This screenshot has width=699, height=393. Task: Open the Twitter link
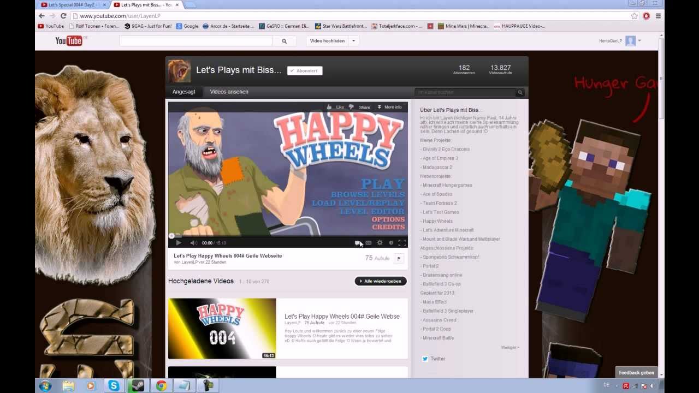pos(437,359)
